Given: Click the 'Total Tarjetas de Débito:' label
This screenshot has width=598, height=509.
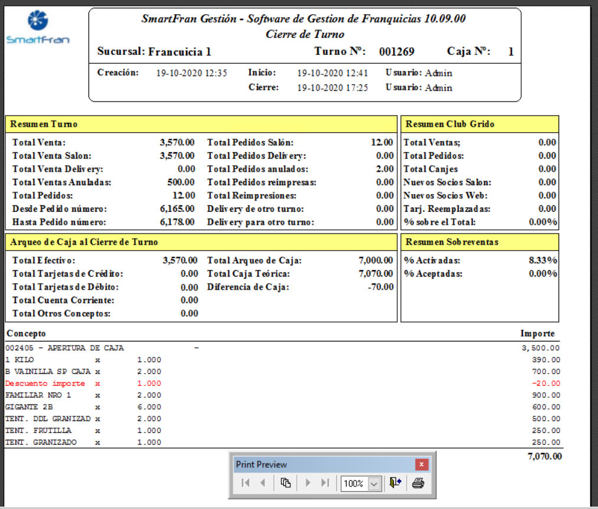Looking at the screenshot, I should point(65,287).
